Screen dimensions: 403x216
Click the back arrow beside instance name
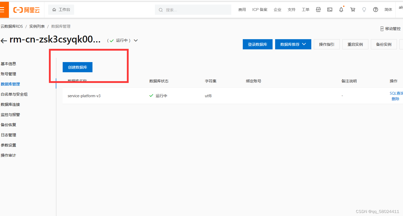tap(4, 40)
